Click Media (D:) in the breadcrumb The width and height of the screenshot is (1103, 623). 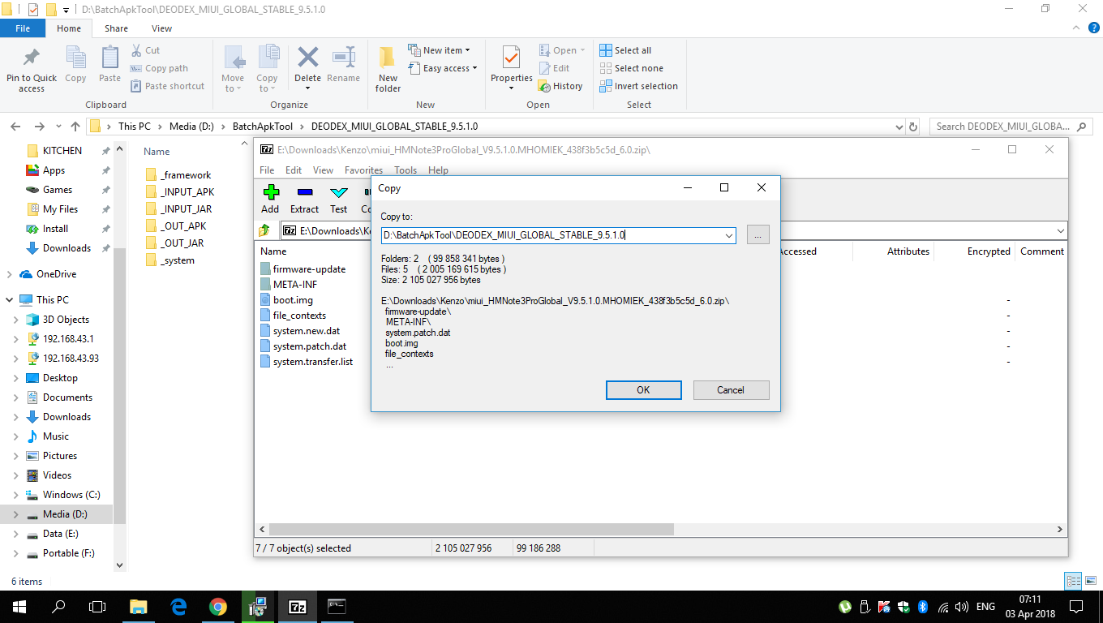pyautogui.click(x=193, y=127)
